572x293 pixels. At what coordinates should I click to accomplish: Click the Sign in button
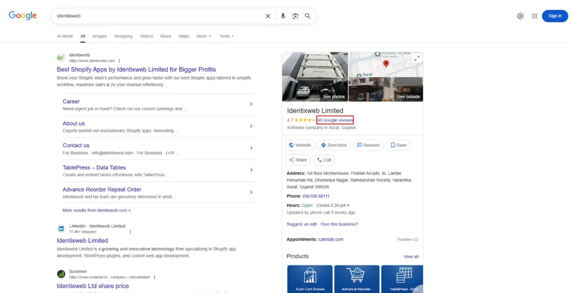tap(555, 16)
